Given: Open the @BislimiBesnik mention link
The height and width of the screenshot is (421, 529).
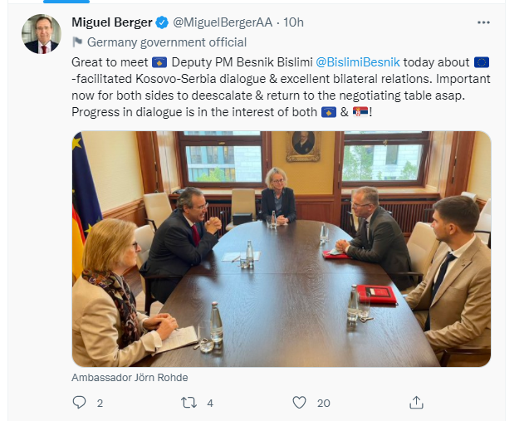Looking at the screenshot, I should point(358,62).
